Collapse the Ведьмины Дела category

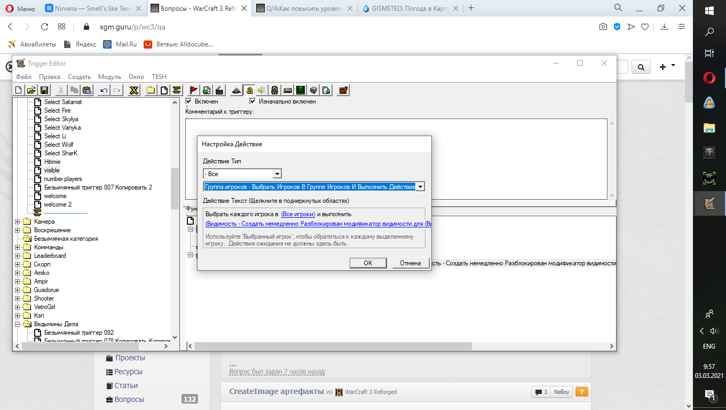click(x=18, y=324)
